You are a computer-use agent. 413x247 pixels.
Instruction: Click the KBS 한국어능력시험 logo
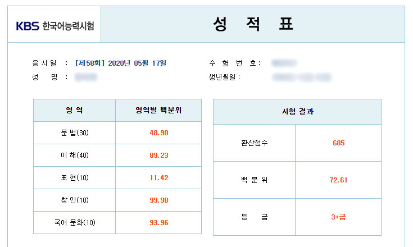point(55,26)
